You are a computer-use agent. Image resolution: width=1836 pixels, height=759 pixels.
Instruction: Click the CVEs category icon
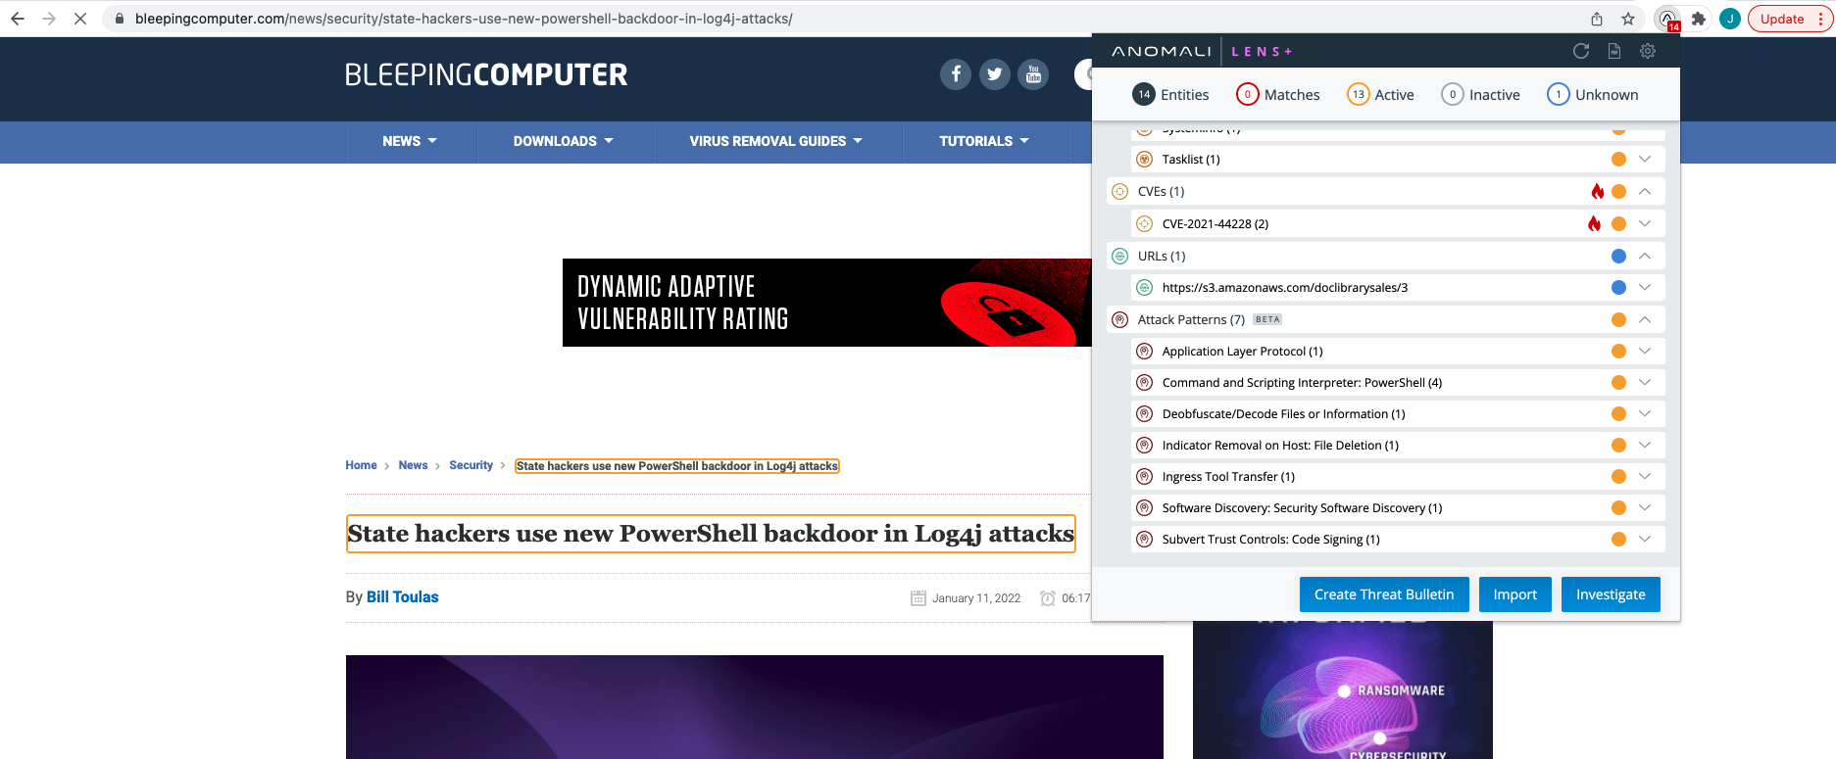(x=1119, y=191)
